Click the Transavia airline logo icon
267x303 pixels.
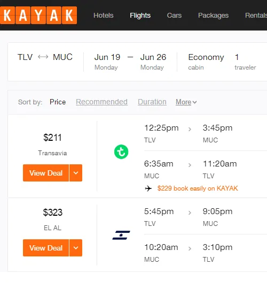pyautogui.click(x=121, y=151)
